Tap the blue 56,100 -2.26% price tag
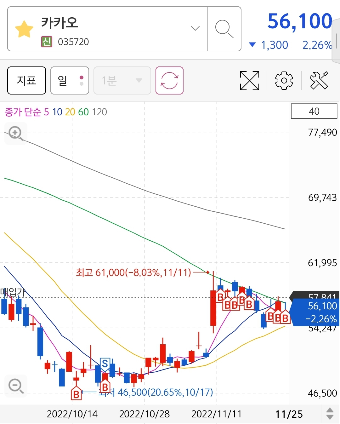 click(x=315, y=312)
